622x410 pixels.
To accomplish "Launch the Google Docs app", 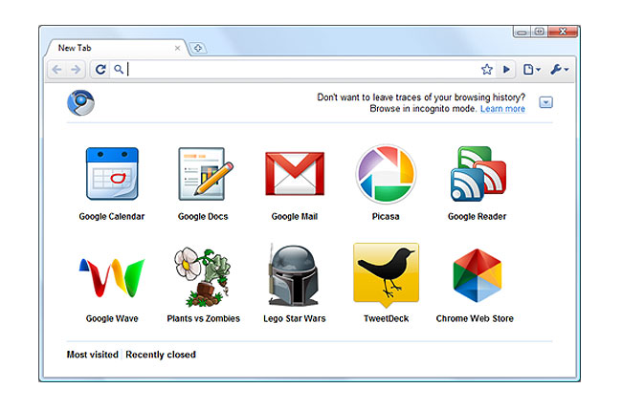I will coord(202,173).
